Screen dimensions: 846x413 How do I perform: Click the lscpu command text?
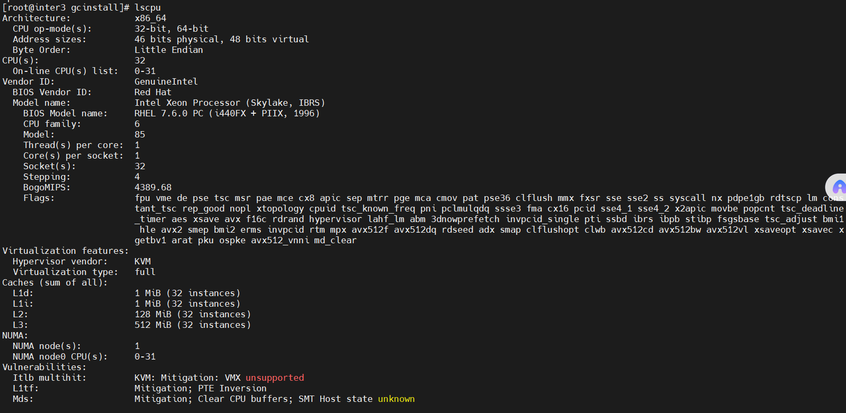coord(148,7)
